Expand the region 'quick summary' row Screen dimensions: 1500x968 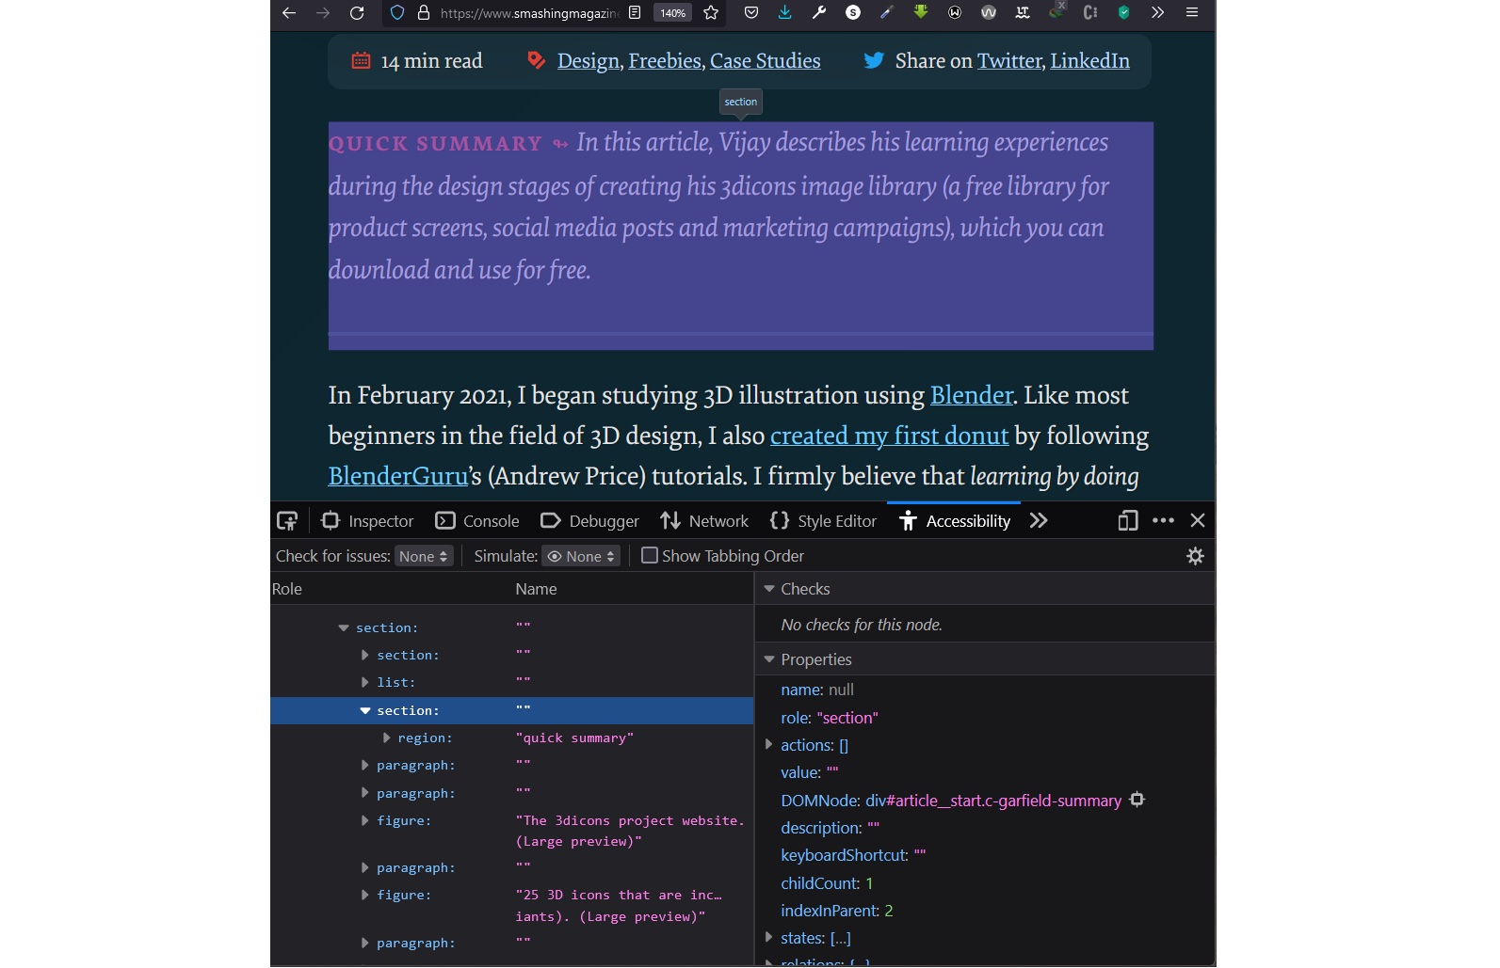[386, 738]
